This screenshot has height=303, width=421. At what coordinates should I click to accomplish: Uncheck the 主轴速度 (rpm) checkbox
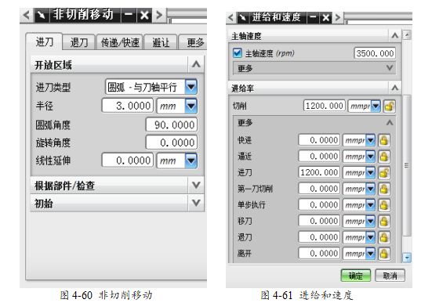238,52
